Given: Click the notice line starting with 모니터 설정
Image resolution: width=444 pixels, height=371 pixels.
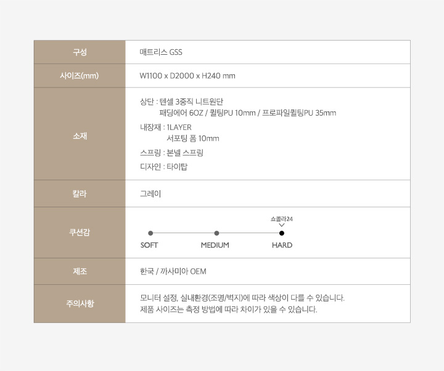Looking at the screenshot, I should [x=242, y=298].
